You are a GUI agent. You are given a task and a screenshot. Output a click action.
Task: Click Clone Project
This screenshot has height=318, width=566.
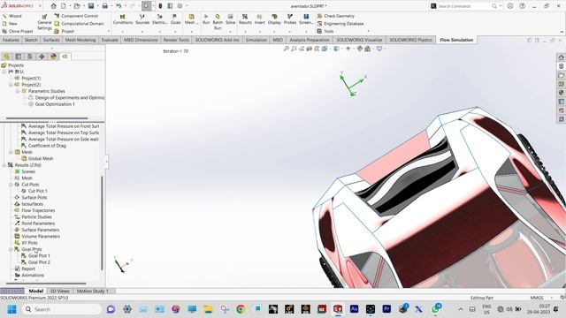[x=18, y=32]
